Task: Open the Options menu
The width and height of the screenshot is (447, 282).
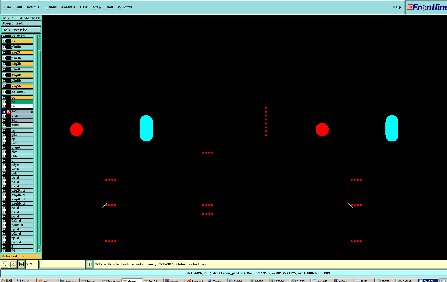Action: (50, 7)
